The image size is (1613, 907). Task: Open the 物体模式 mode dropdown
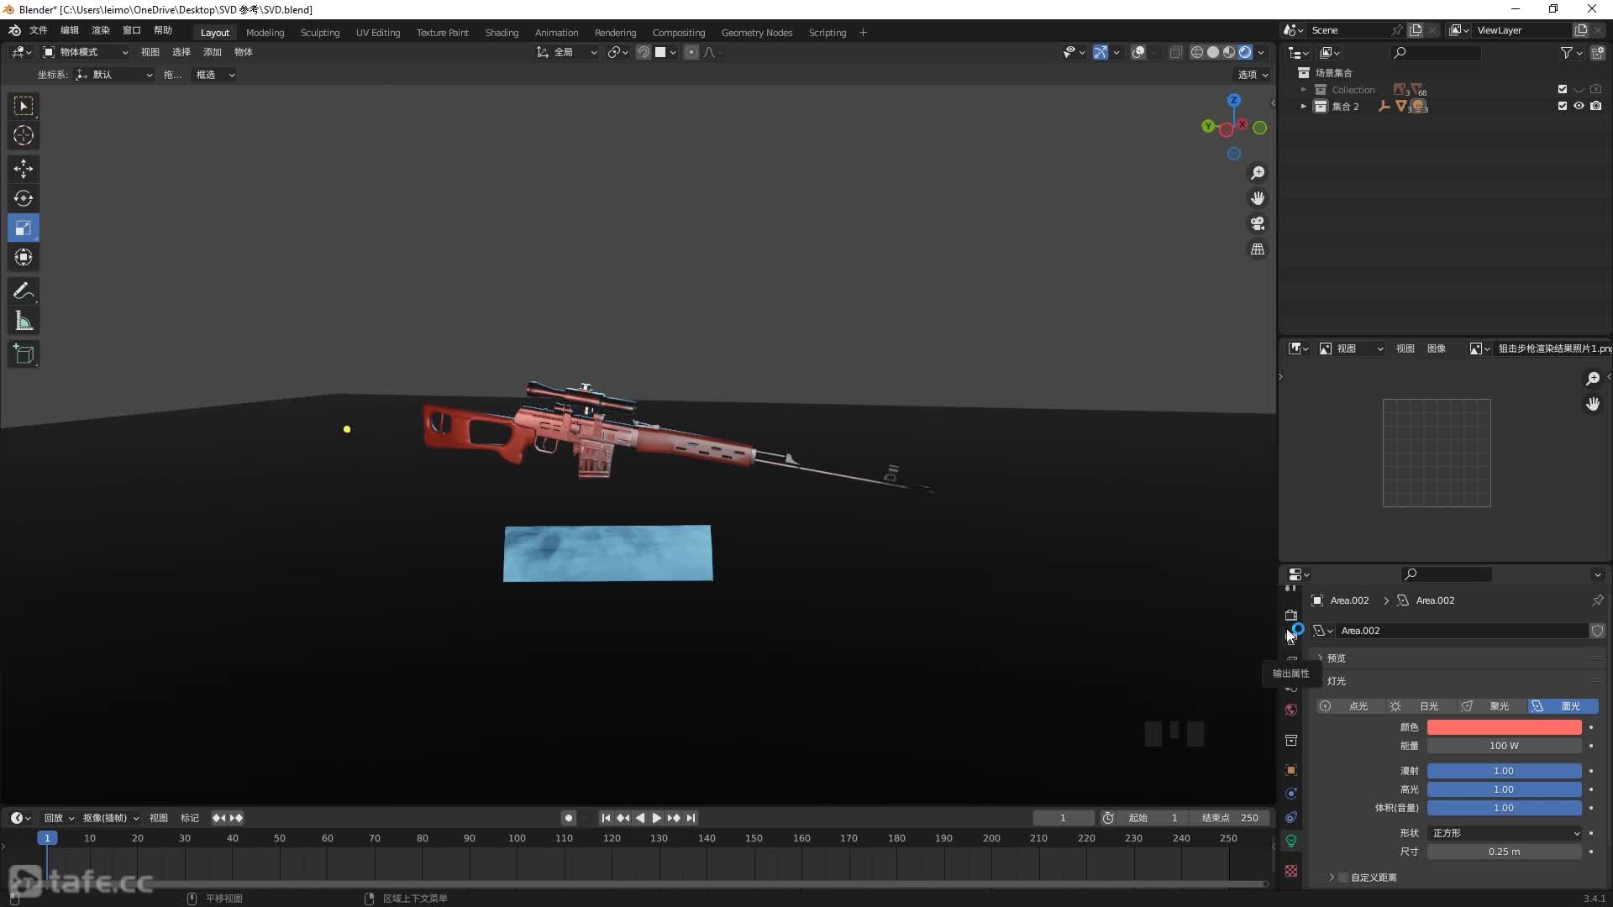point(86,52)
